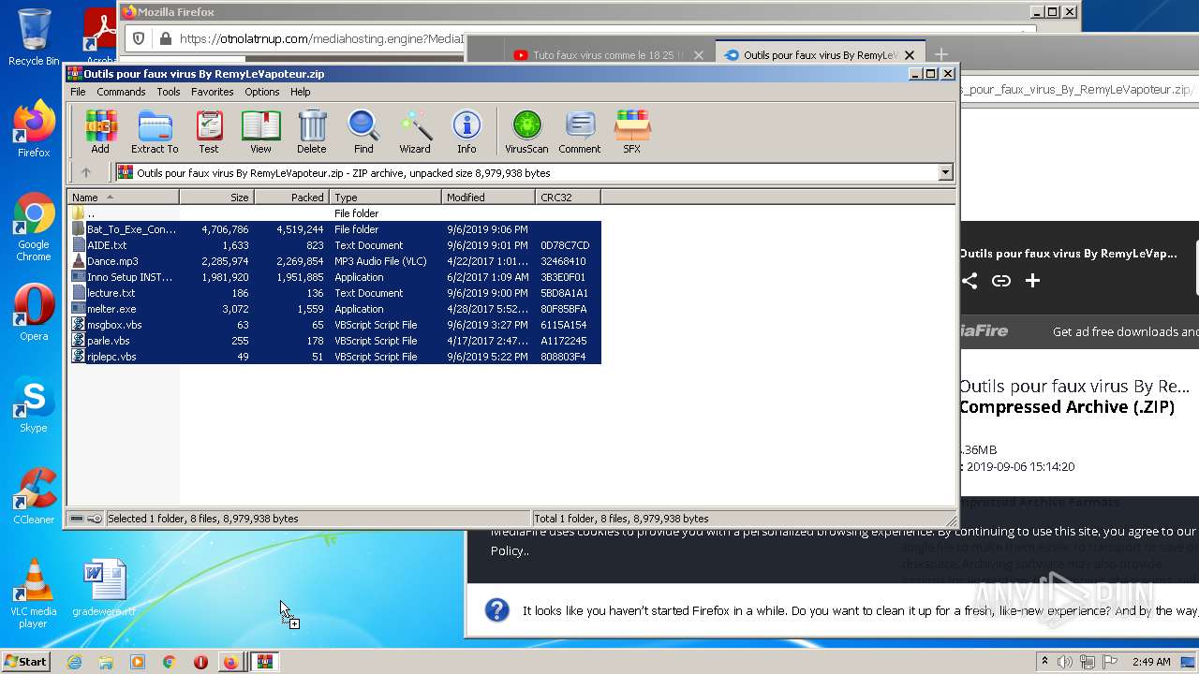Select the parent folder '..' row
The image size is (1199, 674).
(334, 213)
